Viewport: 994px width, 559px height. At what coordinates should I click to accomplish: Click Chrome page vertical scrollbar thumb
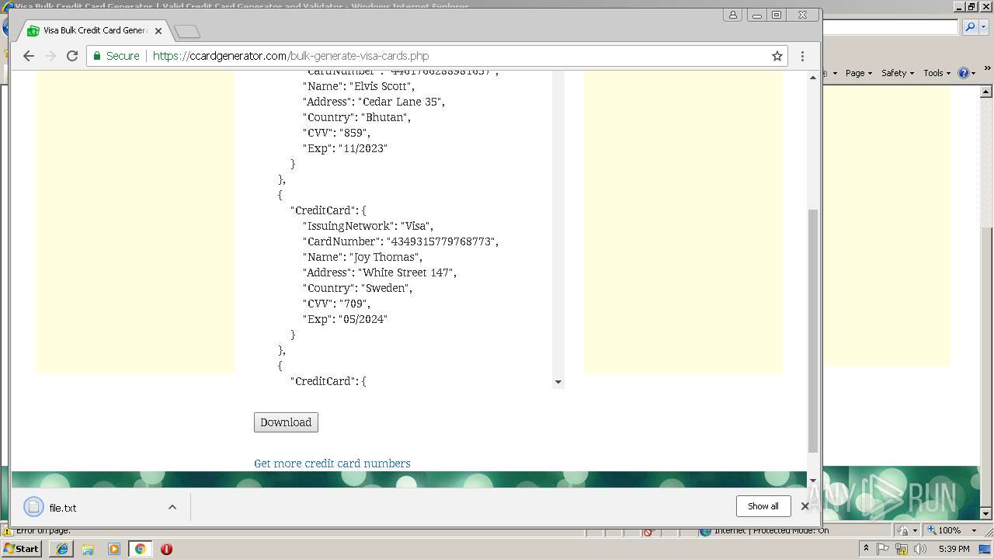(813, 331)
